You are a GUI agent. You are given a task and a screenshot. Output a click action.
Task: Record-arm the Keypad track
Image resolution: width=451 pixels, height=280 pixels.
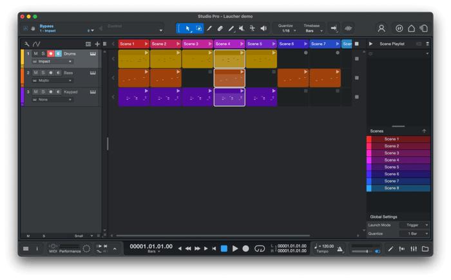50,92
